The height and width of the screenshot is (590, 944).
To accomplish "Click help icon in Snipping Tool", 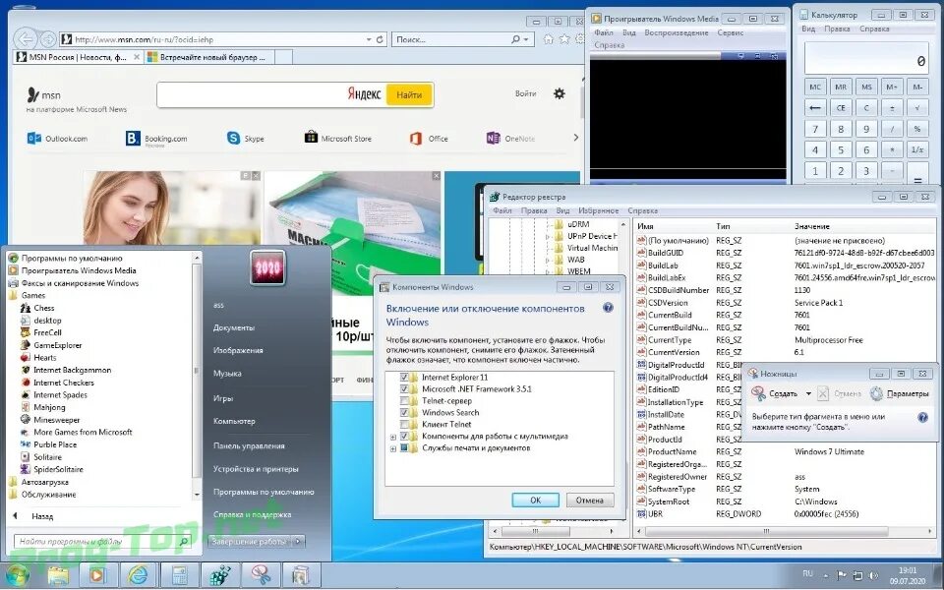I will [x=922, y=417].
